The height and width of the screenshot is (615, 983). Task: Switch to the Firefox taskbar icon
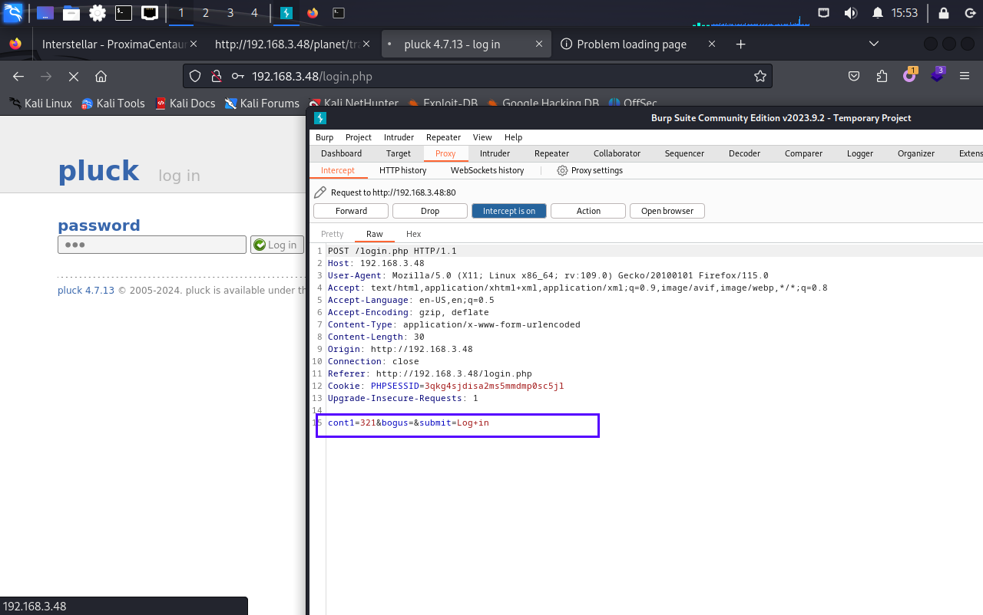coord(312,13)
